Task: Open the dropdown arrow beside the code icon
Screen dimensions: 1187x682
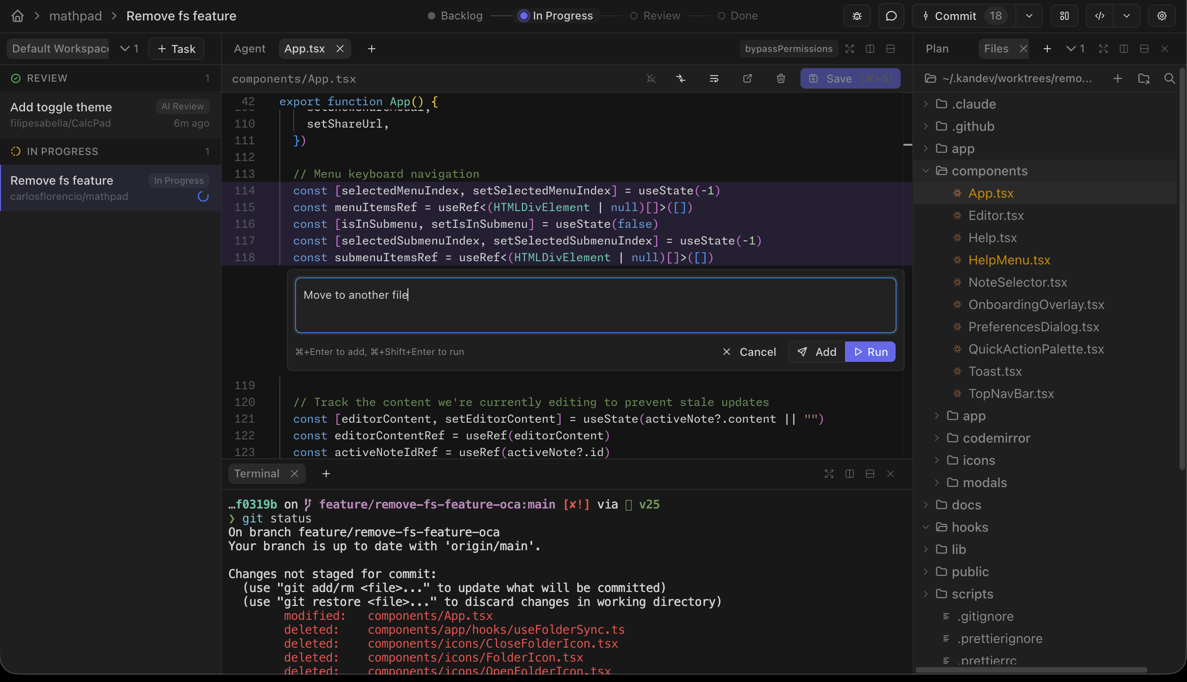Action: tap(1126, 16)
